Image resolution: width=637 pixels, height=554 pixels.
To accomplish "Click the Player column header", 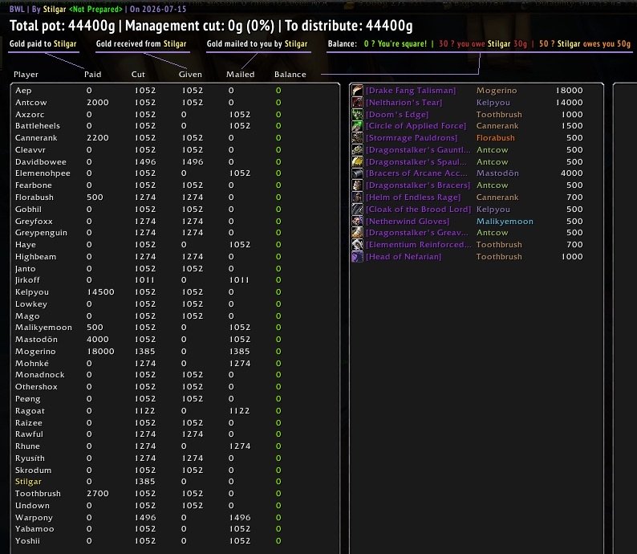I will pos(26,75).
